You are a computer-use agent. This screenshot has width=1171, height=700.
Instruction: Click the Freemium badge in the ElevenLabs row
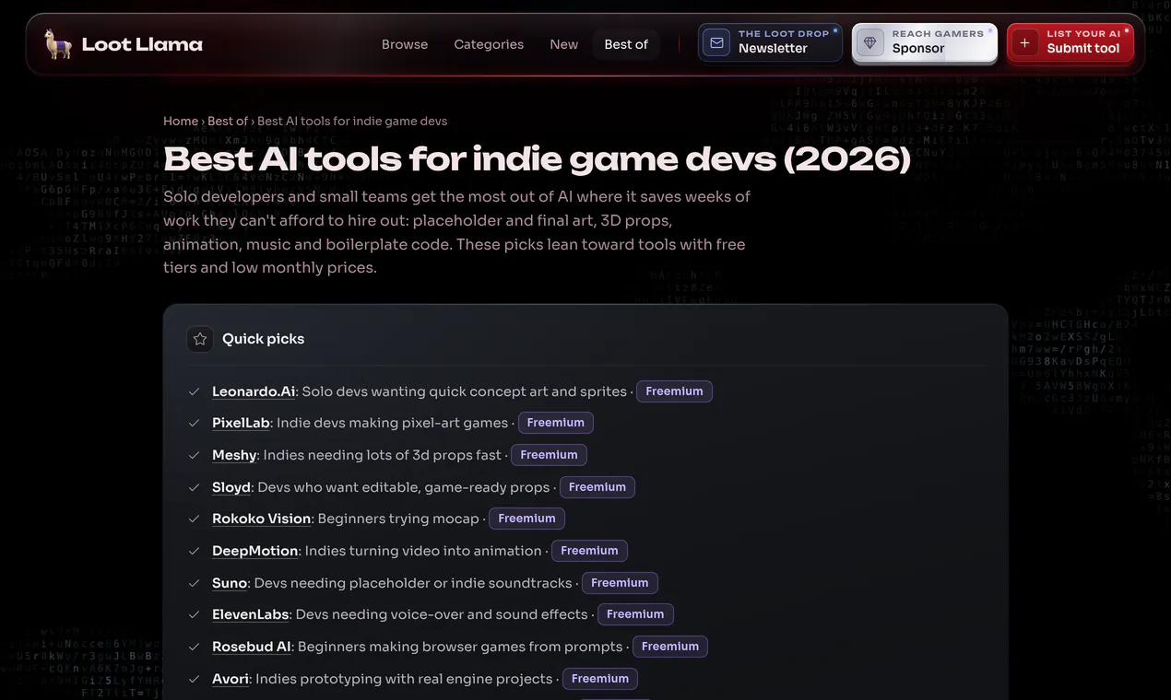tap(635, 614)
